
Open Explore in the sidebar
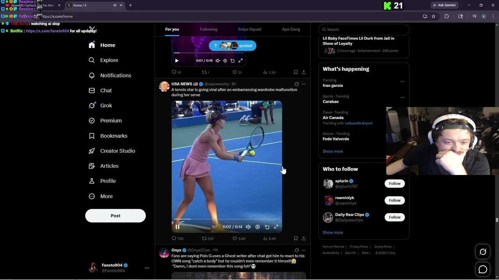103,60
